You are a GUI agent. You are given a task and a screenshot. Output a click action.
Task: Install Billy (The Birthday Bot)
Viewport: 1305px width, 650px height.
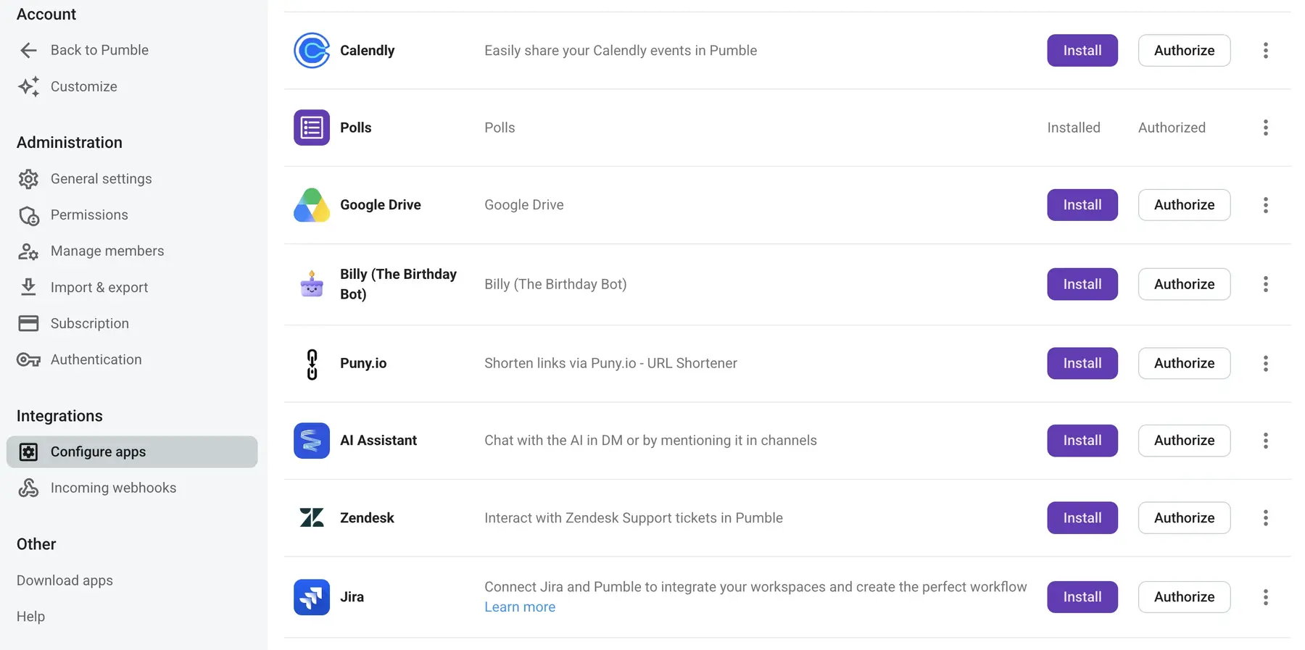1082,284
